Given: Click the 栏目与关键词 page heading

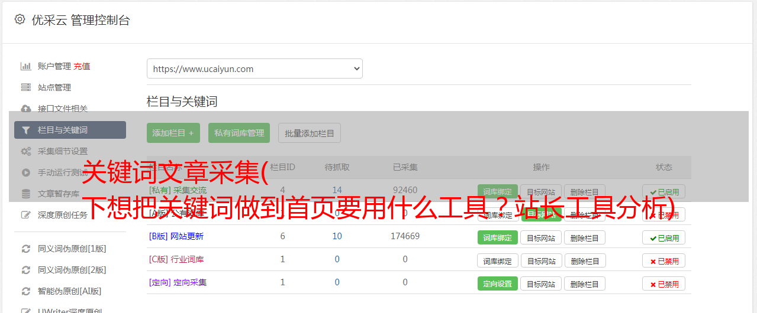Looking at the screenshot, I should [182, 102].
